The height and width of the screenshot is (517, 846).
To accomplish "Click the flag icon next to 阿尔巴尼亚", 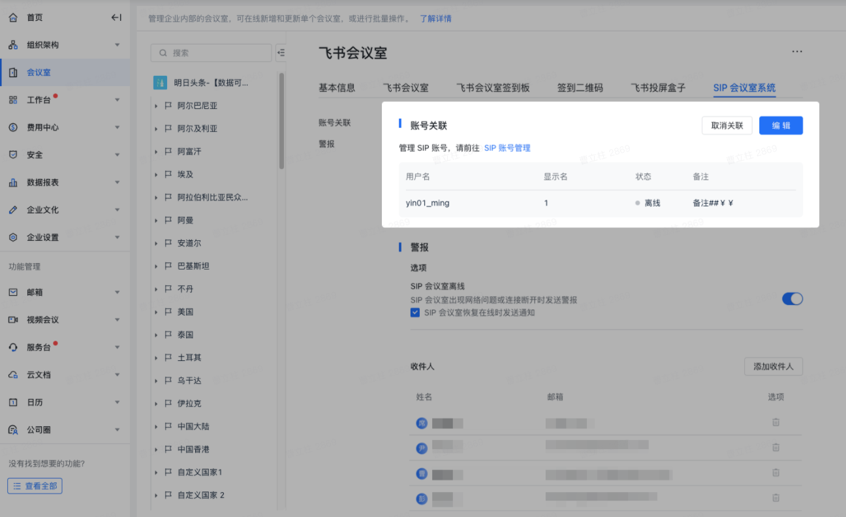I will click(168, 106).
